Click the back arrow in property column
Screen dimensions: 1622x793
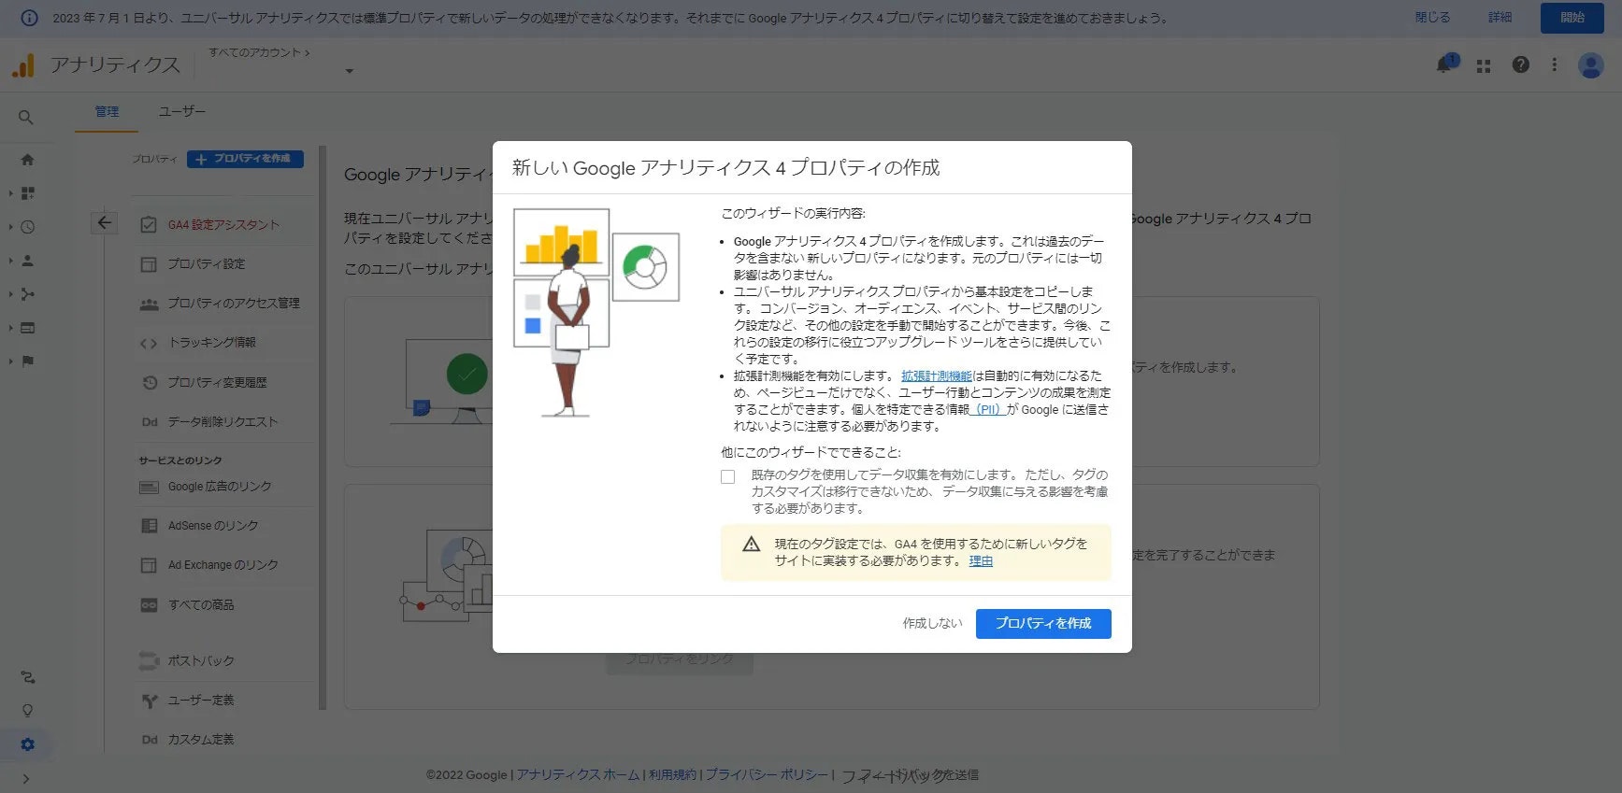[105, 222]
